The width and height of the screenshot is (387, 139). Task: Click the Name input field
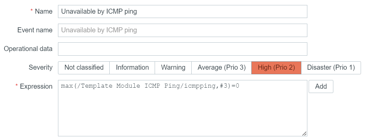click(182, 11)
